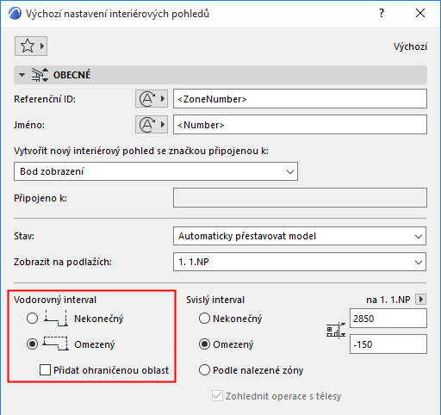
Task: Open the 'na 1. 1.NP' arrow menu
Action: pyautogui.click(x=421, y=300)
